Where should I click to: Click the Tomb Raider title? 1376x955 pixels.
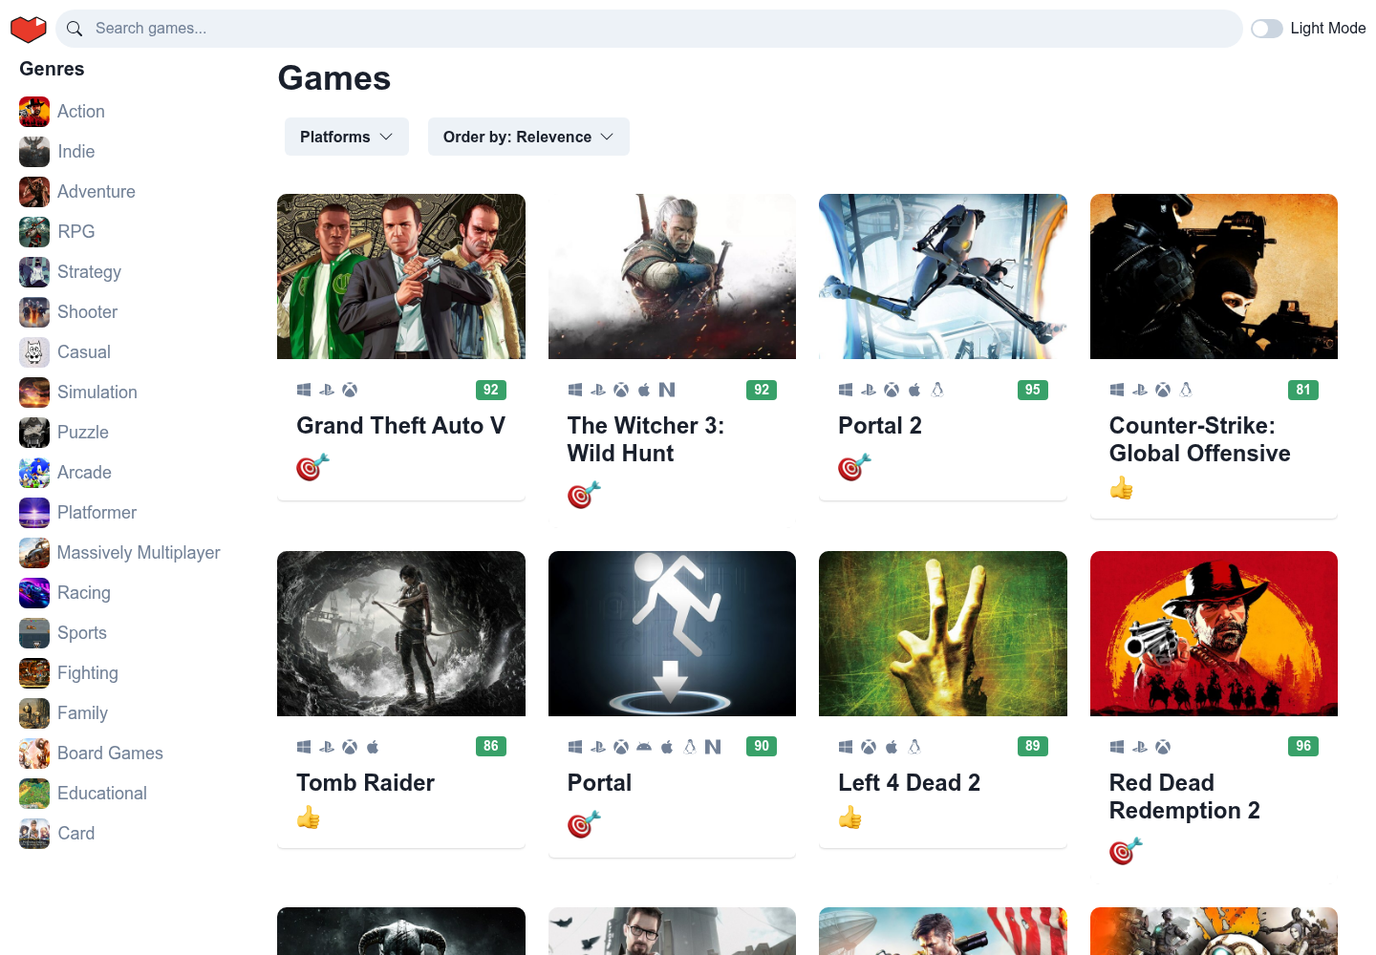366,783
